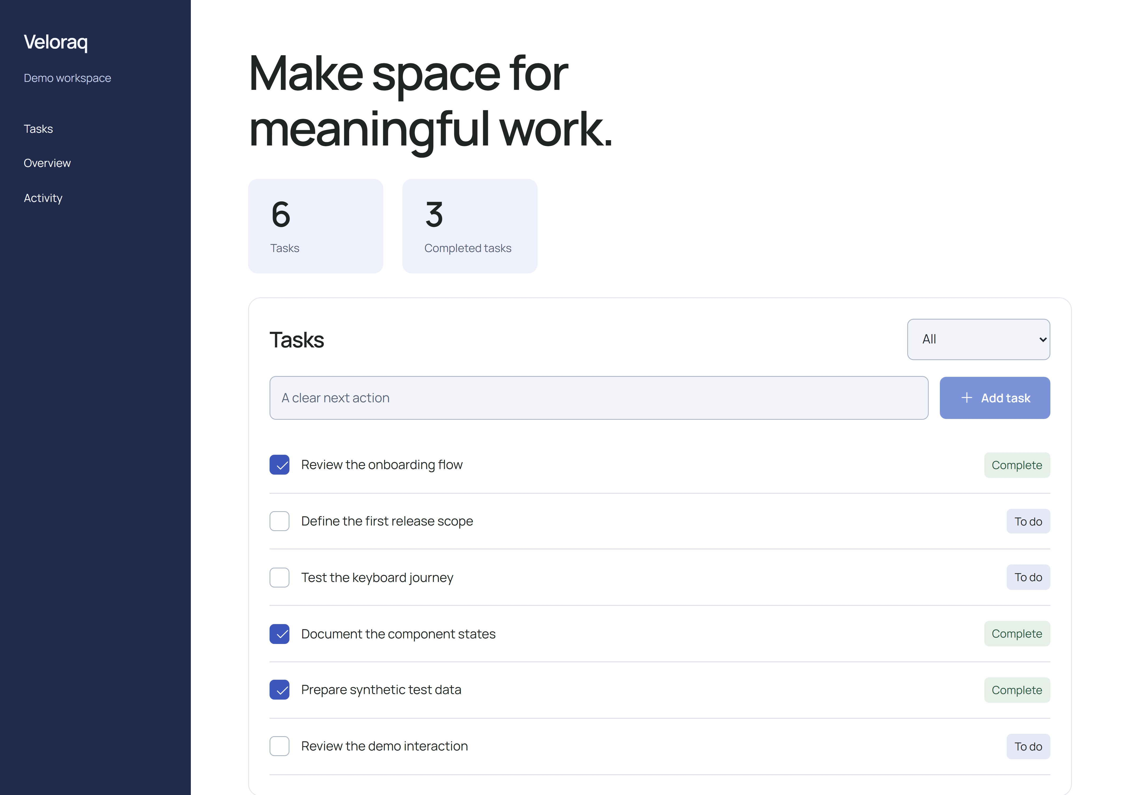Click the Prepare synthetic test data text
This screenshot has width=1145, height=795.
[381, 690]
